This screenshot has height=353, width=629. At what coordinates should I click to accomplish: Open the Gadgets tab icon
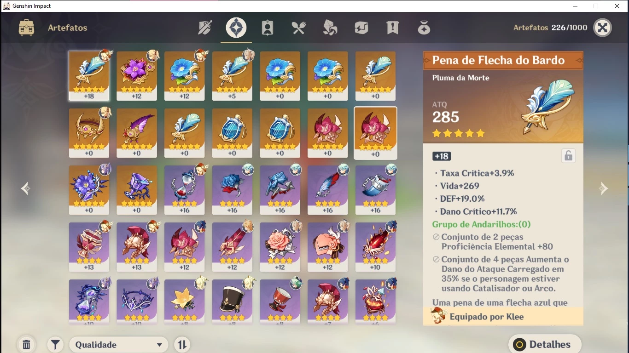361,28
